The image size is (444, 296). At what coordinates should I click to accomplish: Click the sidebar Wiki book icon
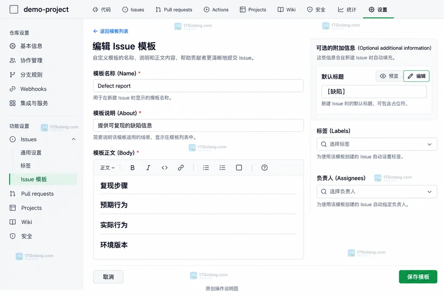(x=13, y=222)
